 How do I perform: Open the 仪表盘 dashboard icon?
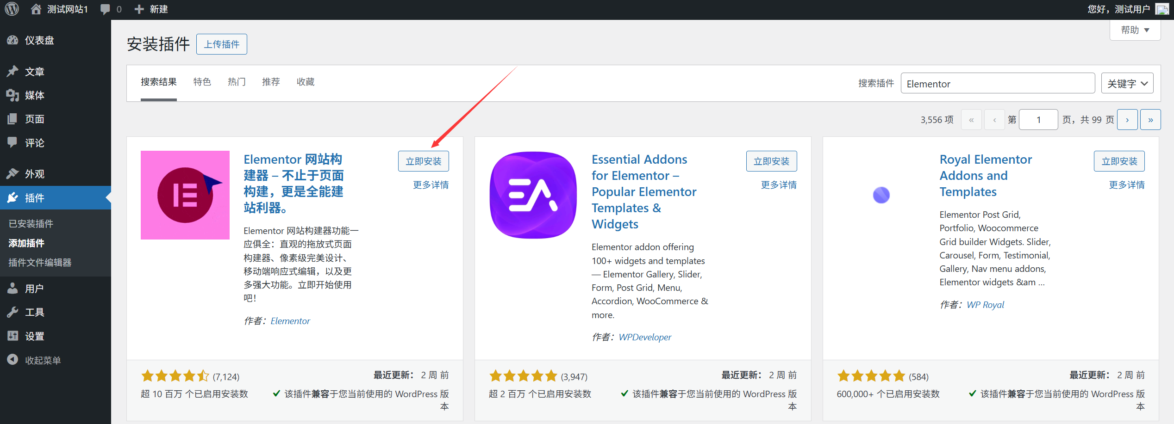(x=12, y=40)
